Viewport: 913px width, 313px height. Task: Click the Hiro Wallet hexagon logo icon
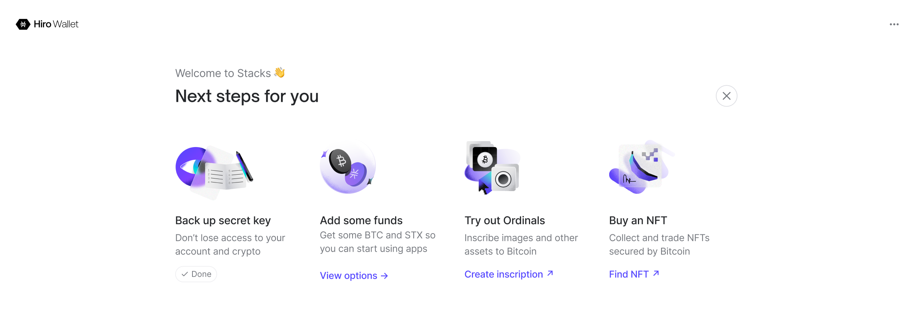pos(23,24)
